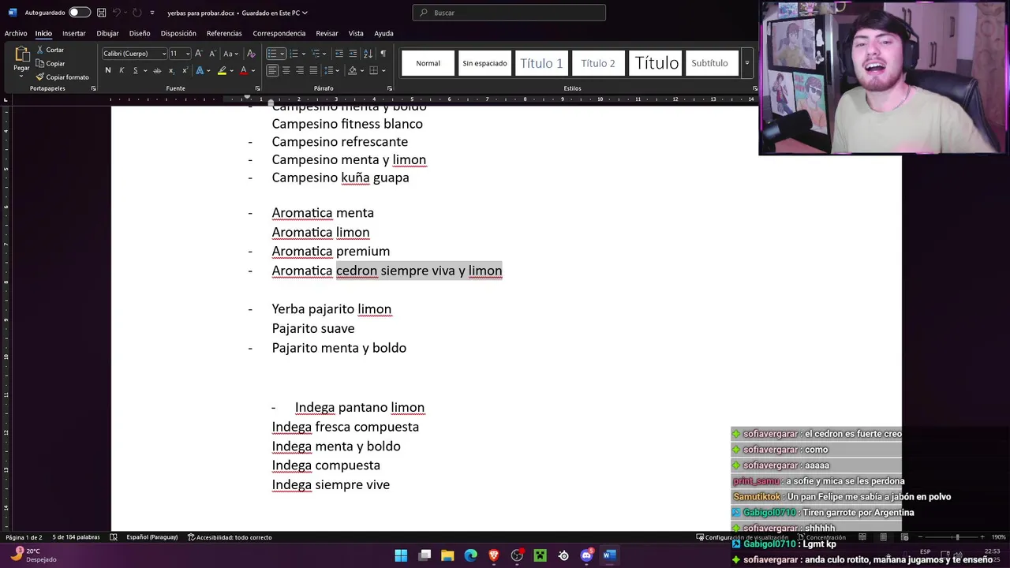Toggle the Autoguardado switch
Image resolution: width=1010 pixels, height=568 pixels.
click(79, 13)
